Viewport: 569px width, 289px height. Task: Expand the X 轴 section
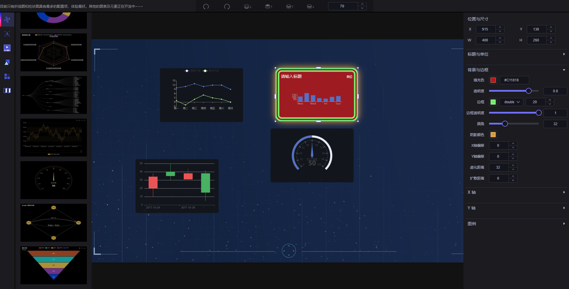(x=516, y=192)
